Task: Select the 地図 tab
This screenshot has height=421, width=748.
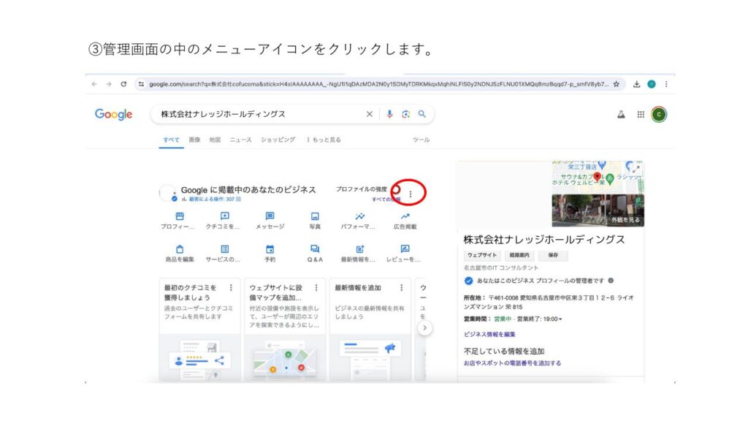Action: tap(215, 140)
